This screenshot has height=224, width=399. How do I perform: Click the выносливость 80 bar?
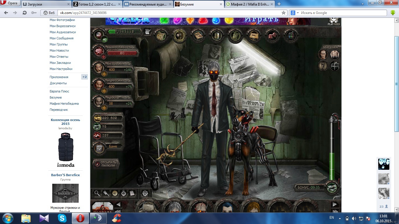122,53
